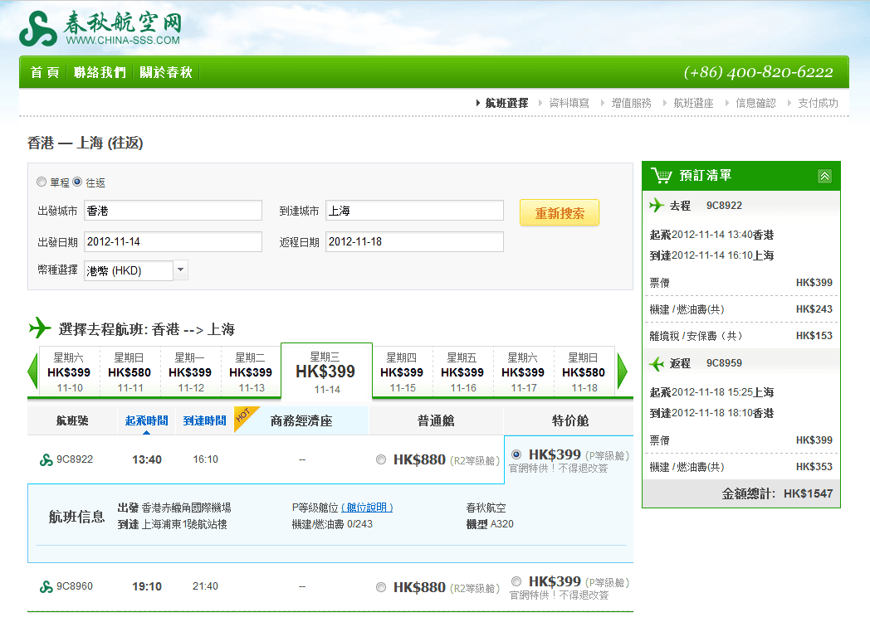Open 關於春秋 in the navigation bar

tap(166, 72)
